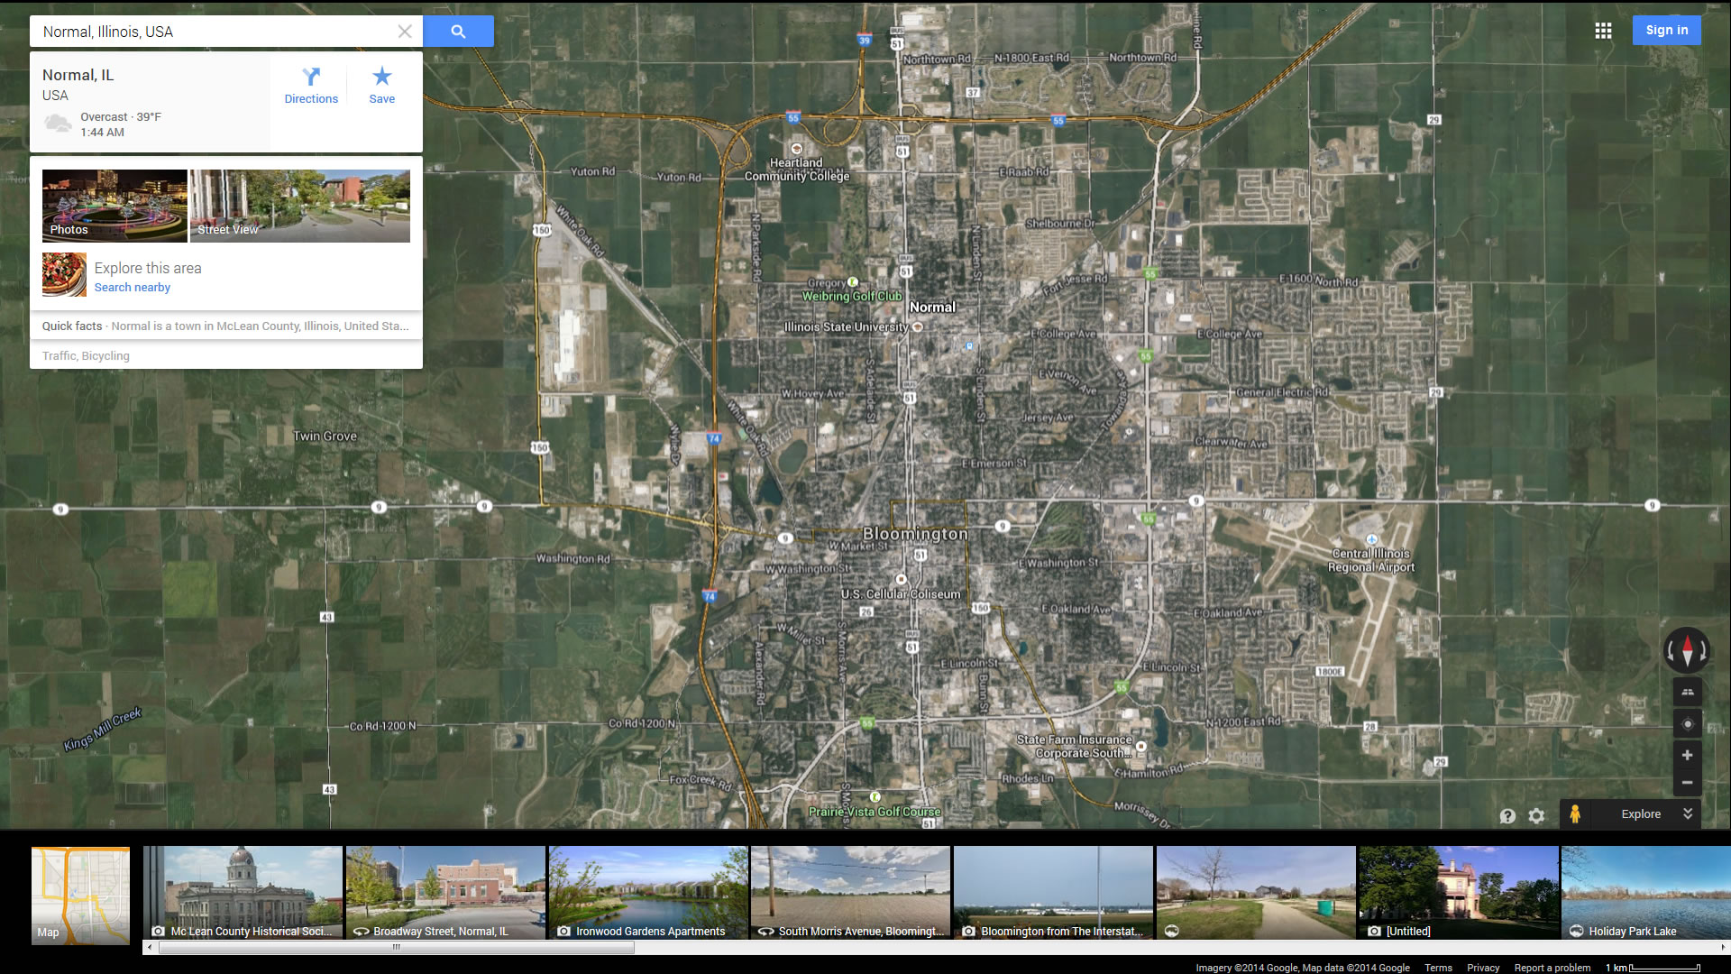Toggle the tilt view button
This screenshot has height=974, width=1731.
[1687, 692]
